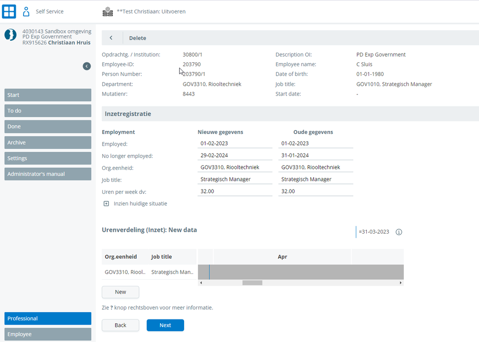Image resolution: width=479 pixels, height=342 pixels.
Task: Click scrollbar right arrow in timeline
Action: (400, 283)
